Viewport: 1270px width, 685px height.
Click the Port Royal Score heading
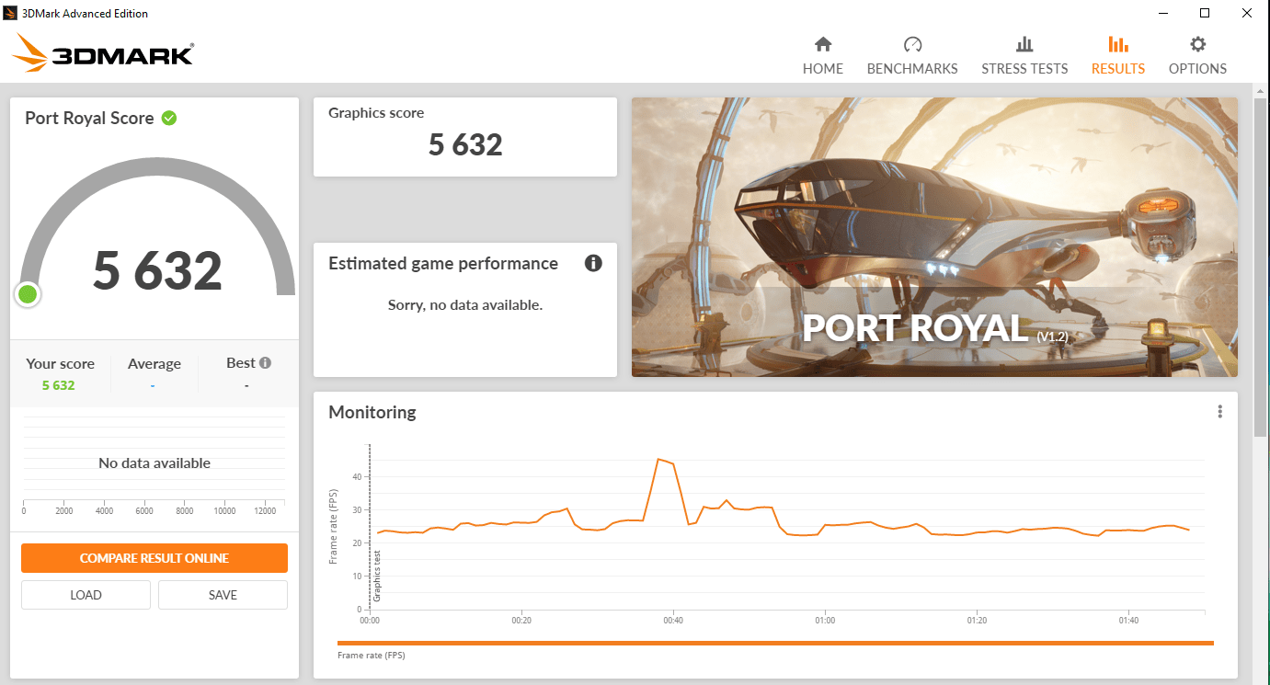(89, 118)
